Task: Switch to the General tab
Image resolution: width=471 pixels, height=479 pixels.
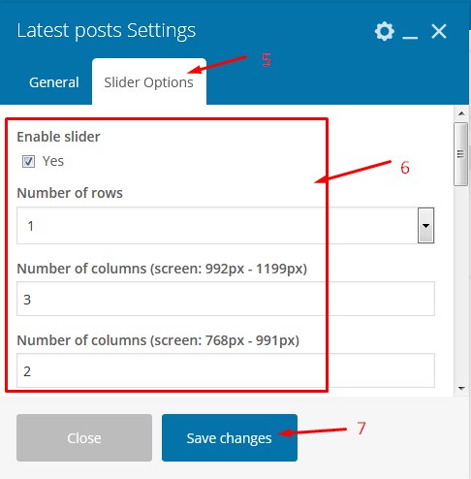Action: 54,82
